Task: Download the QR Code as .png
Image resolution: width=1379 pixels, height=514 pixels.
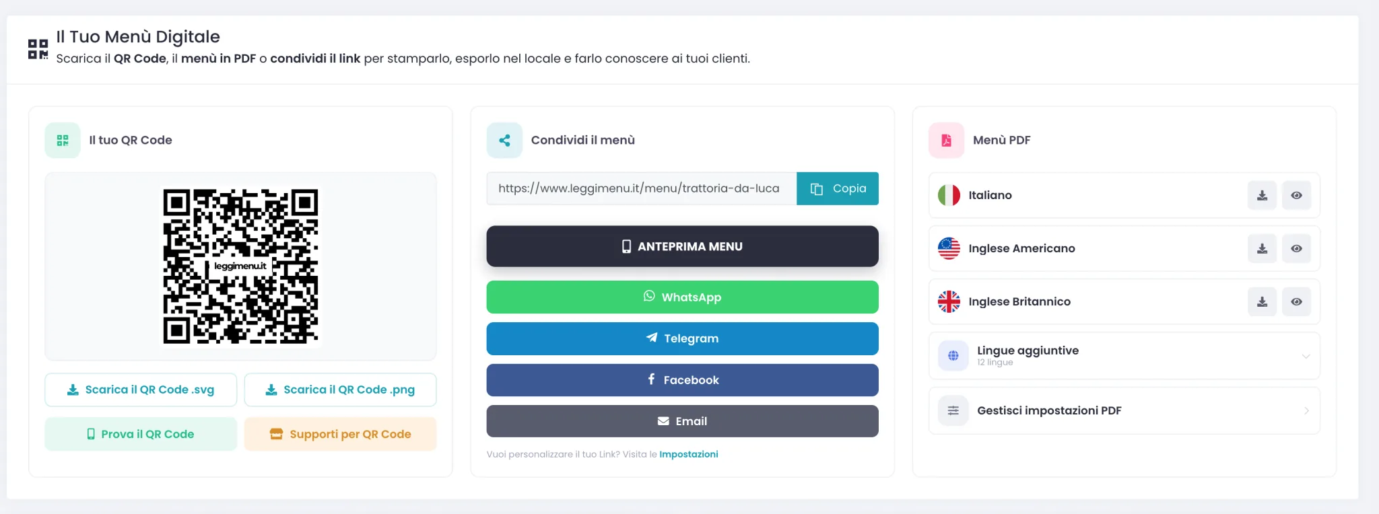Action: click(340, 390)
